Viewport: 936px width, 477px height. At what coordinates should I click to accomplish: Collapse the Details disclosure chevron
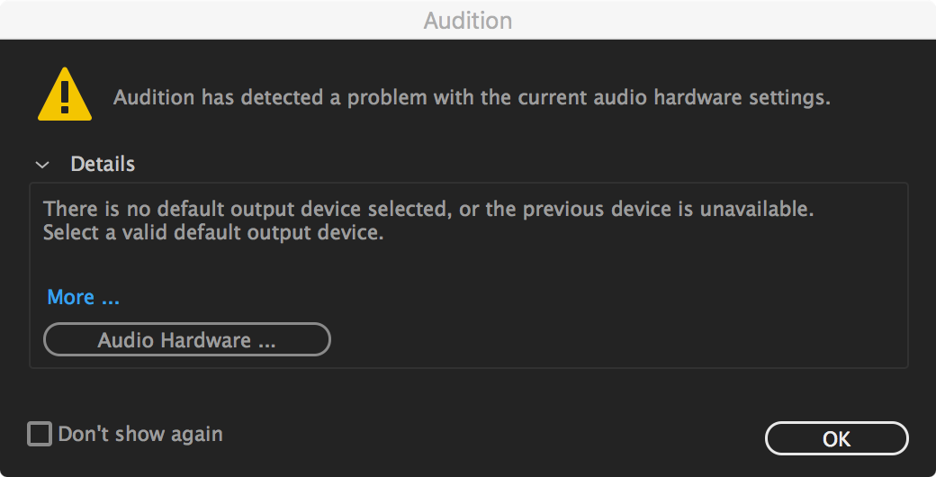41,165
